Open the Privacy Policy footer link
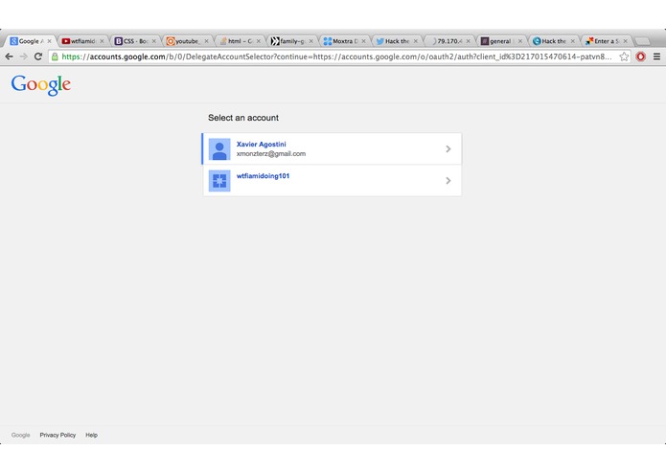 click(x=57, y=436)
